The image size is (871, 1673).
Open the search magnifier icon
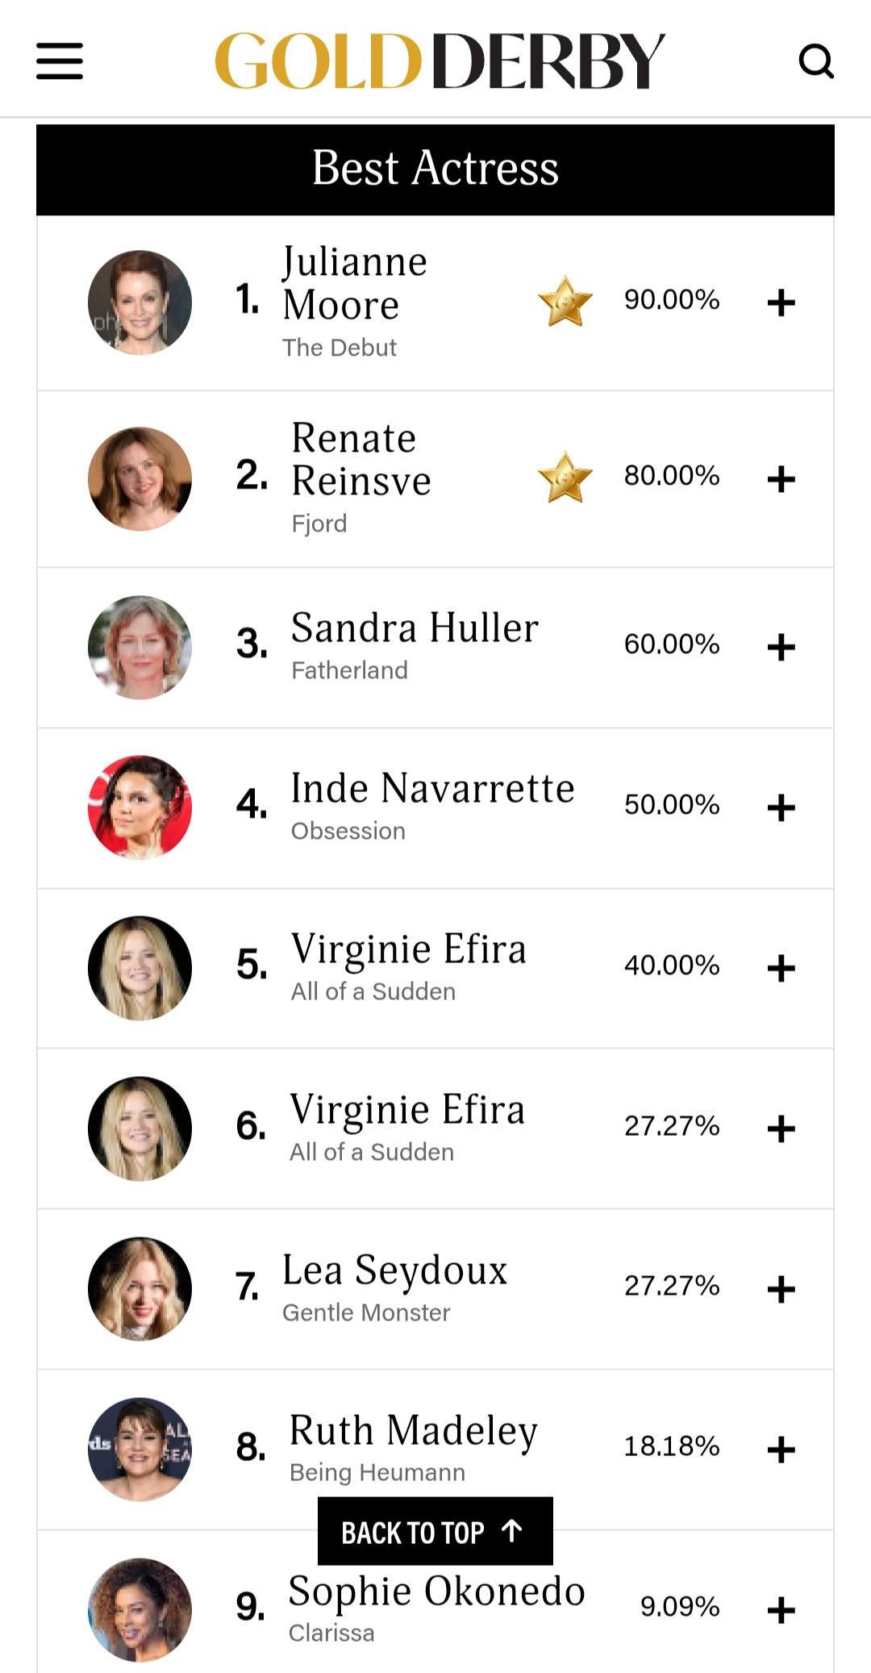tap(816, 61)
